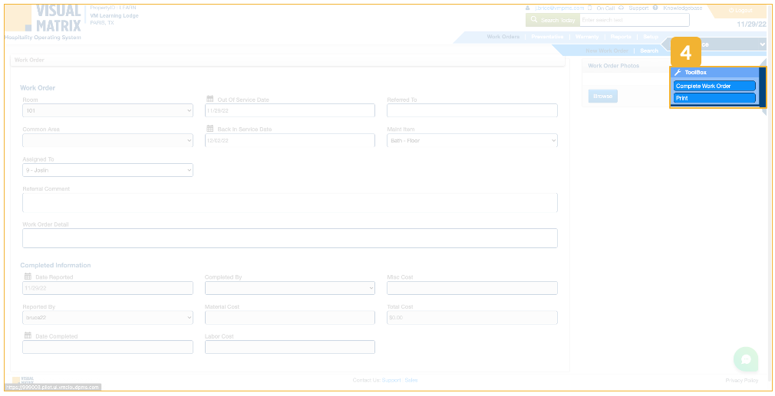Click the Logout link
This screenshot has height=396, width=775.
pyautogui.click(x=740, y=10)
